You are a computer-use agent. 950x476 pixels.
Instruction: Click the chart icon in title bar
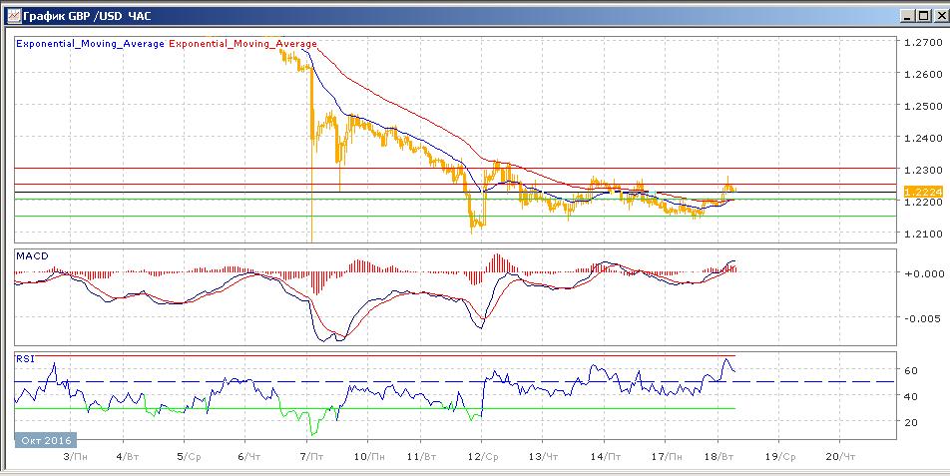point(11,16)
